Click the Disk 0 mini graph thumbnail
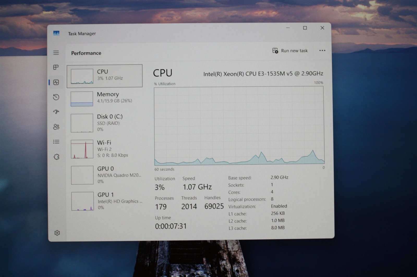 [x=82, y=123]
